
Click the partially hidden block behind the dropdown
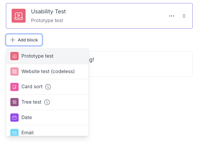tap(140, 64)
